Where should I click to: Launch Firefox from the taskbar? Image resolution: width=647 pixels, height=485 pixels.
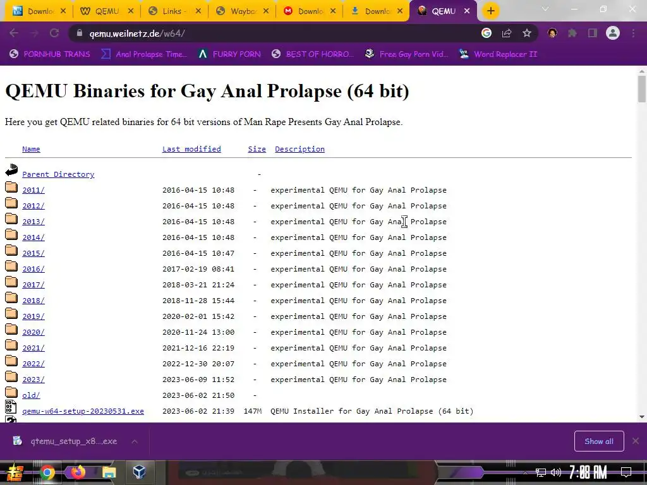pos(78,472)
